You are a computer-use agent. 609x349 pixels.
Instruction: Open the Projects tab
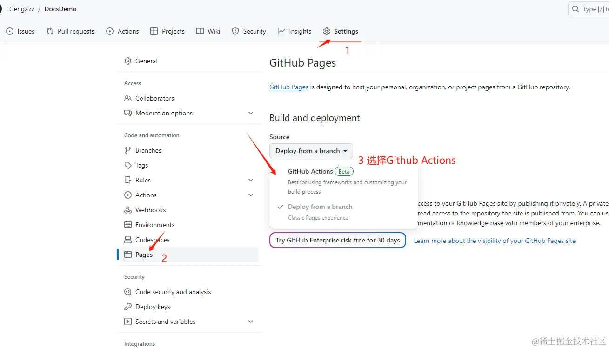coord(167,31)
